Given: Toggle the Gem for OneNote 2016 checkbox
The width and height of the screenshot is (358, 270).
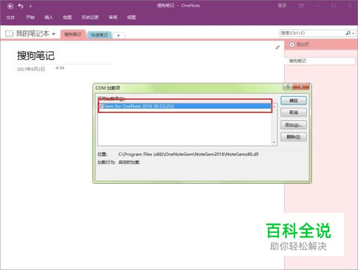Looking at the screenshot, I should pos(101,106).
